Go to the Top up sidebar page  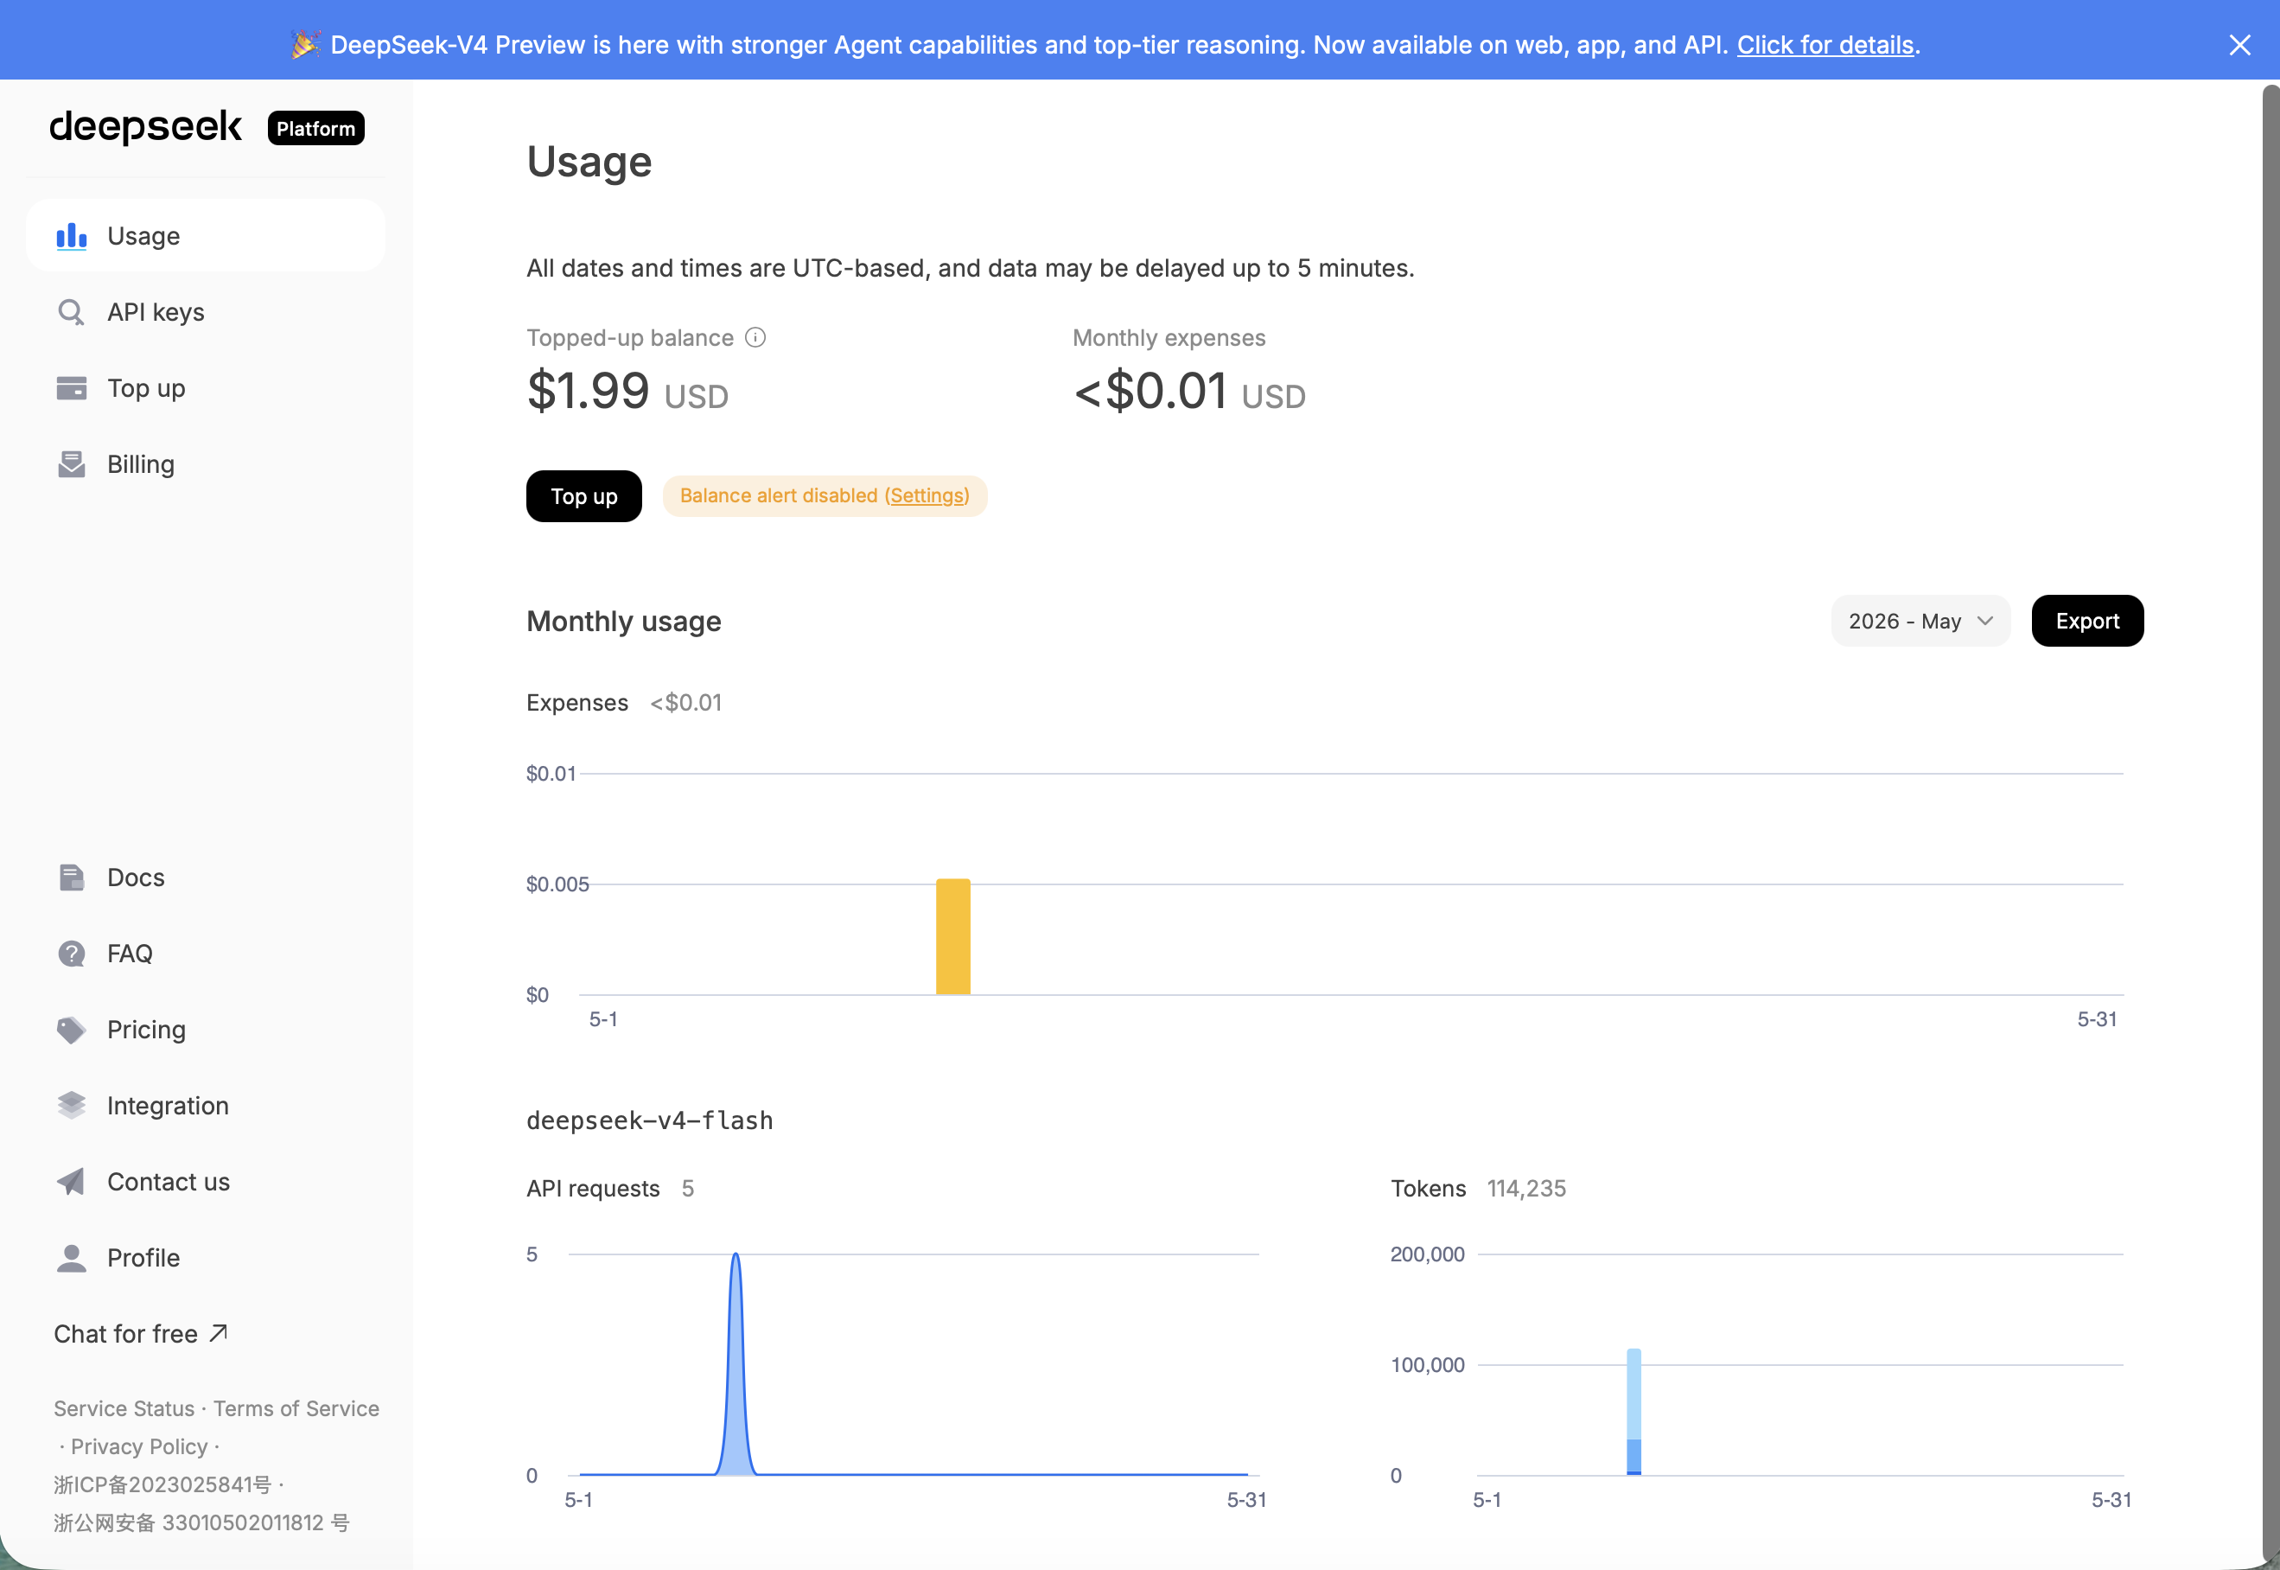pos(205,387)
